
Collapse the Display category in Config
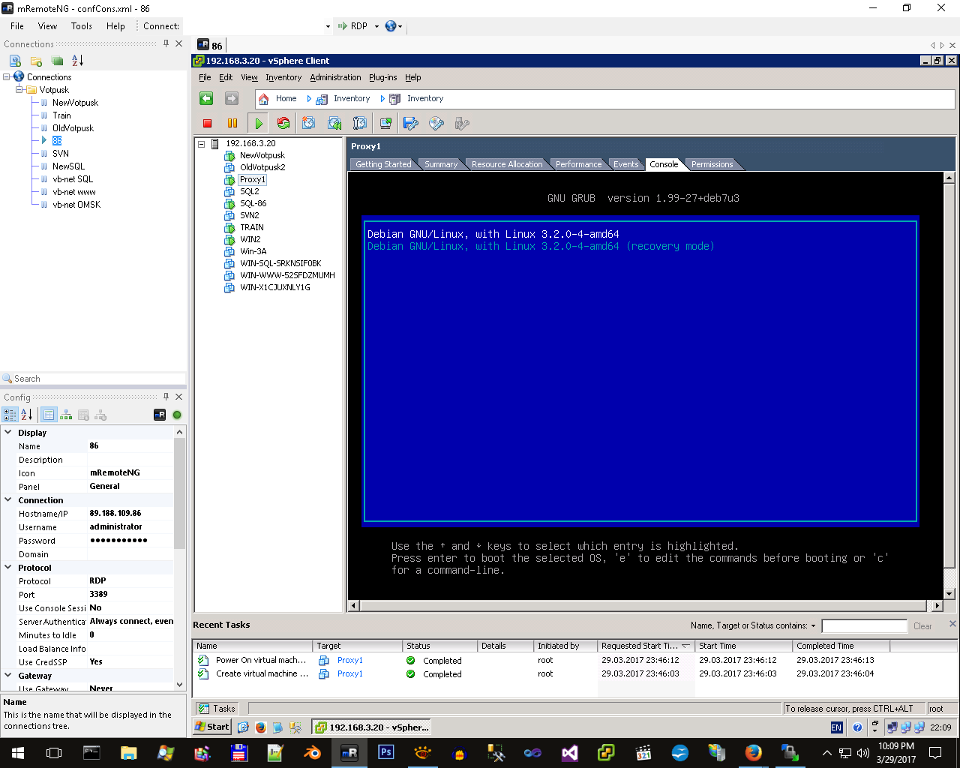[8, 432]
